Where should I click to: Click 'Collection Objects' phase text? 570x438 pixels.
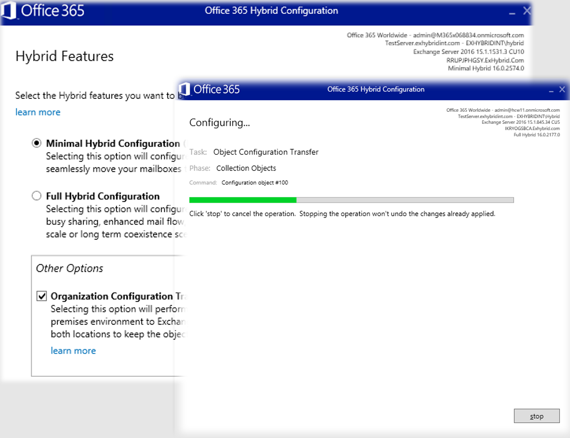tap(246, 168)
